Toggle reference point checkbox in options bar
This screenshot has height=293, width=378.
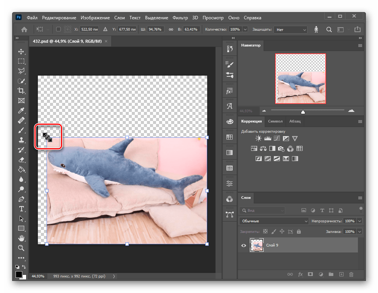coord(58,29)
